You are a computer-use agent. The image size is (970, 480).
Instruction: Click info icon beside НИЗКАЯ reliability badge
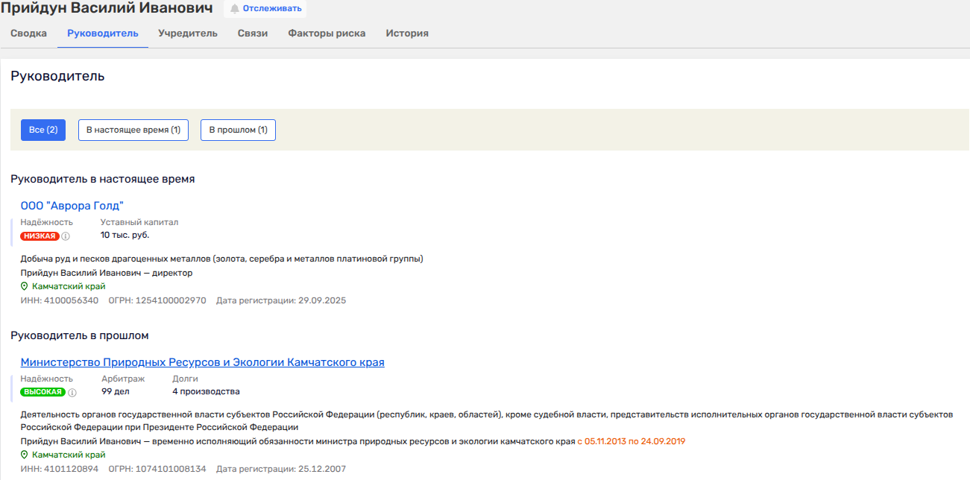(66, 236)
